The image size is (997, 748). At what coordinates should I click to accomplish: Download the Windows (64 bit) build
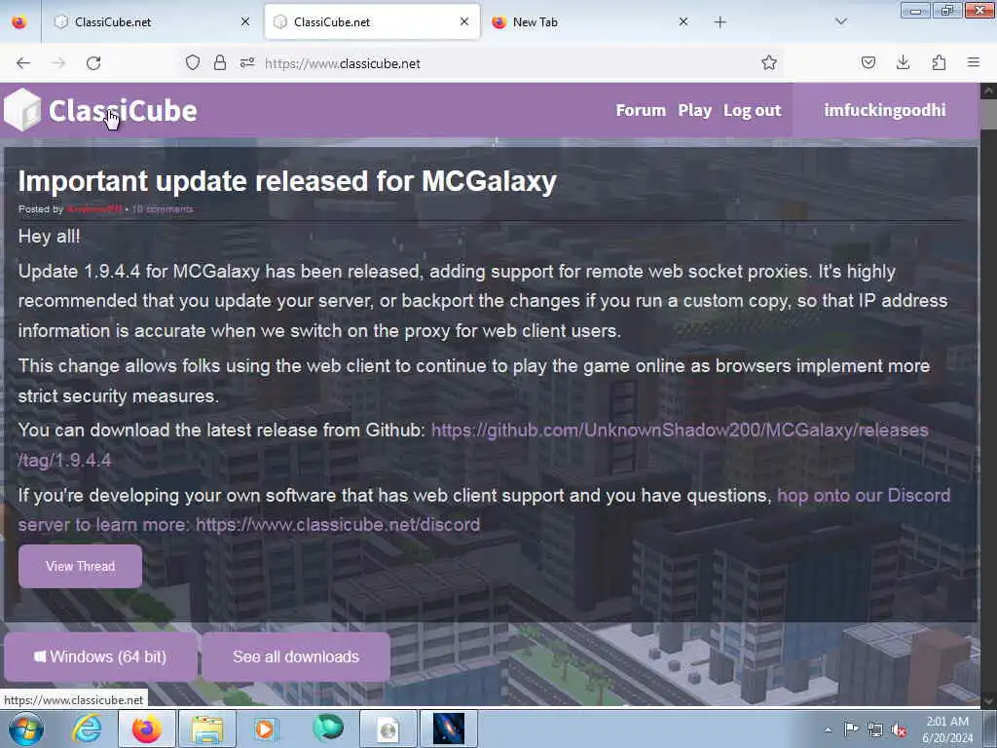tap(100, 656)
